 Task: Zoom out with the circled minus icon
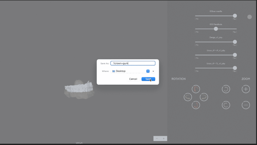coord(246,105)
